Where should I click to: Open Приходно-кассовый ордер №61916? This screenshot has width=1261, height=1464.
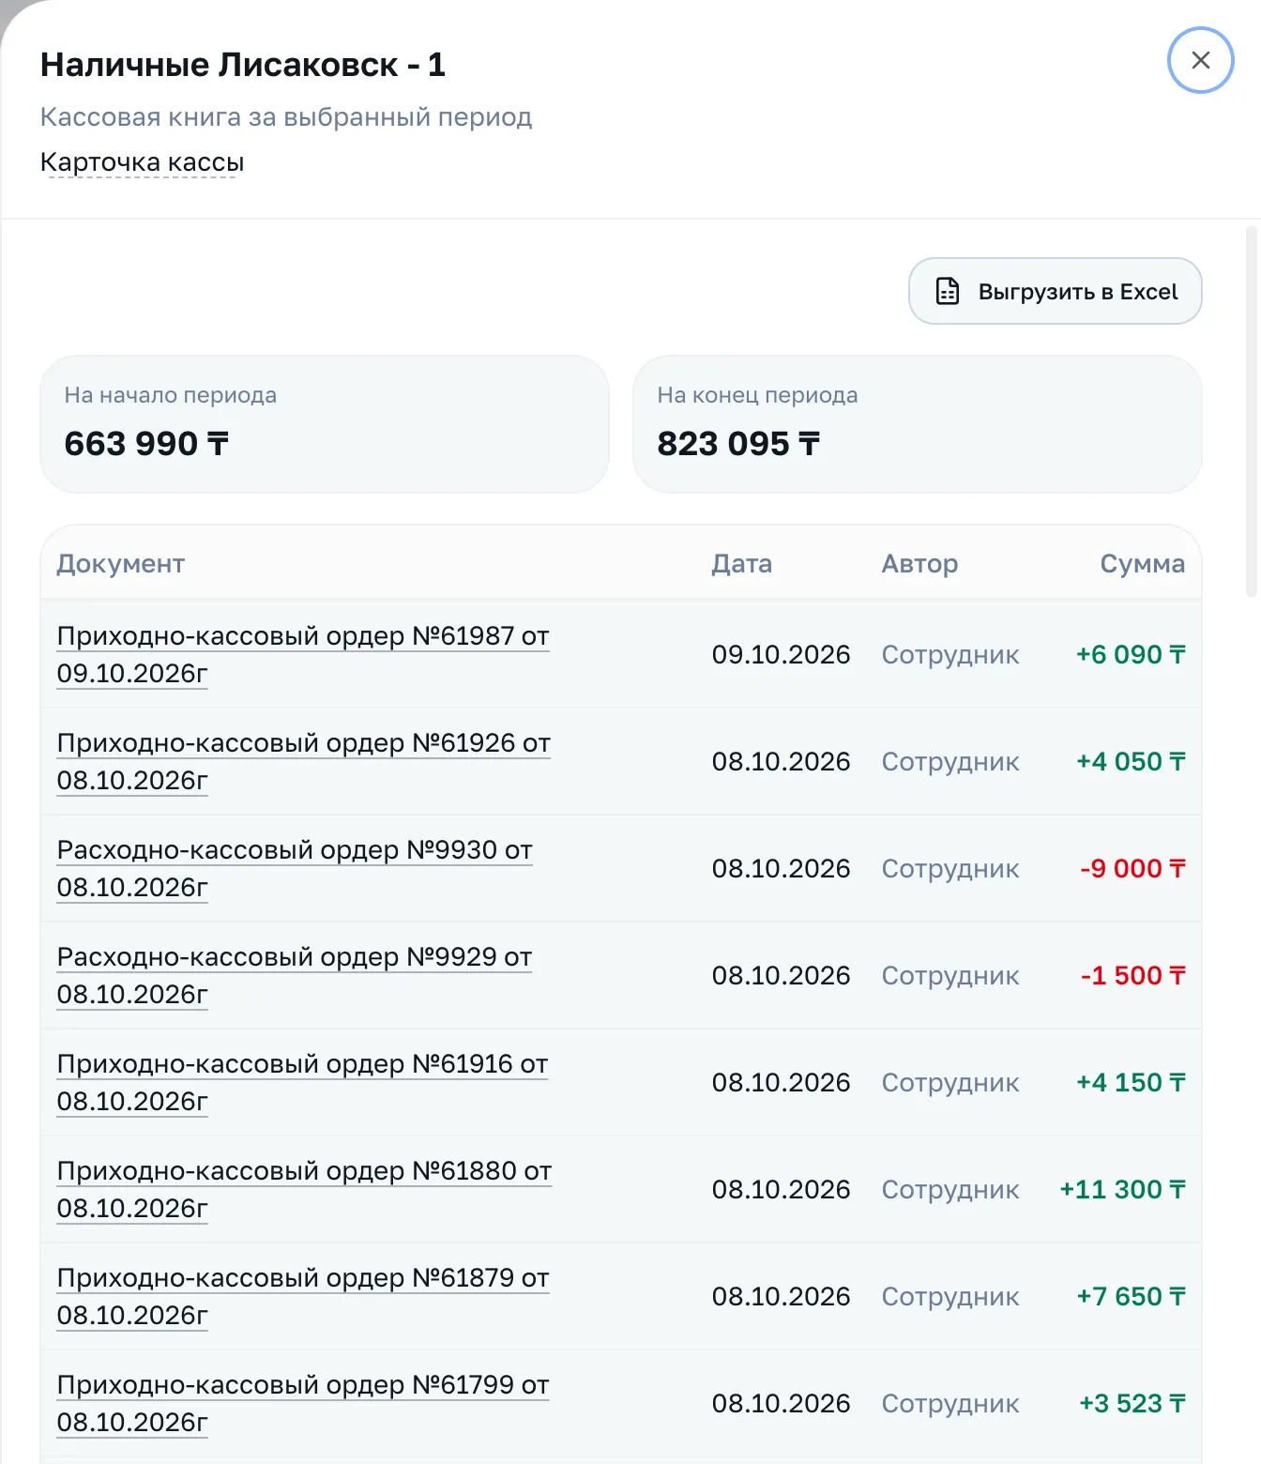pos(302,1082)
